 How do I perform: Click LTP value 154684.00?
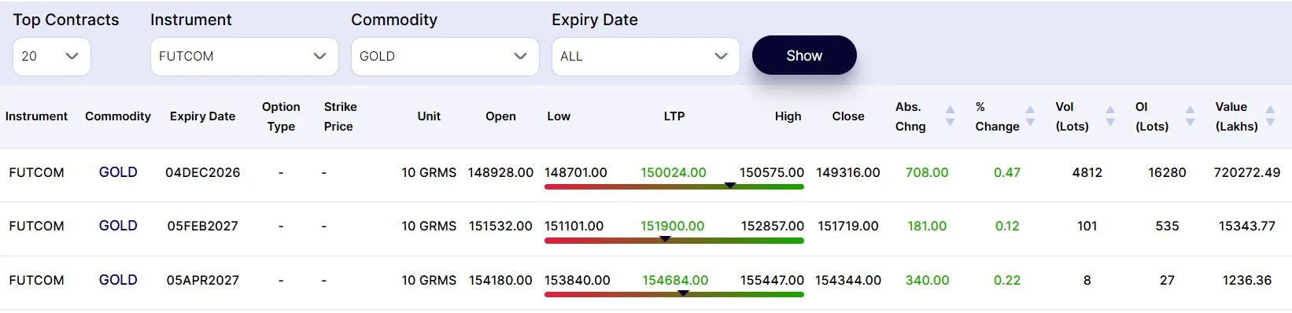[675, 280]
